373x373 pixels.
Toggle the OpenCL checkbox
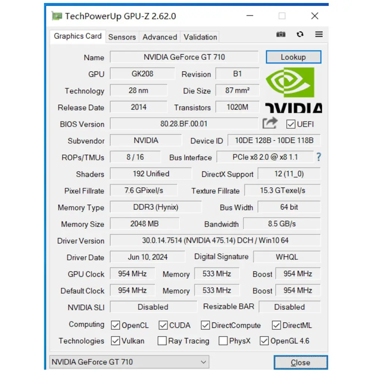click(x=115, y=325)
